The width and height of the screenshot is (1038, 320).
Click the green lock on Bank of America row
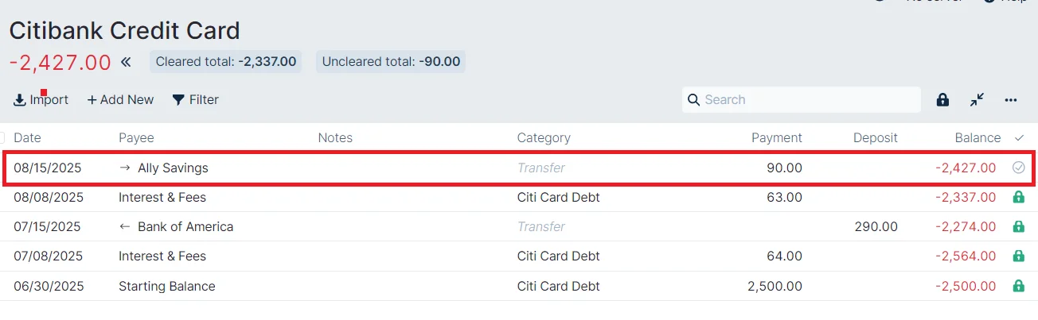pyautogui.click(x=1018, y=227)
